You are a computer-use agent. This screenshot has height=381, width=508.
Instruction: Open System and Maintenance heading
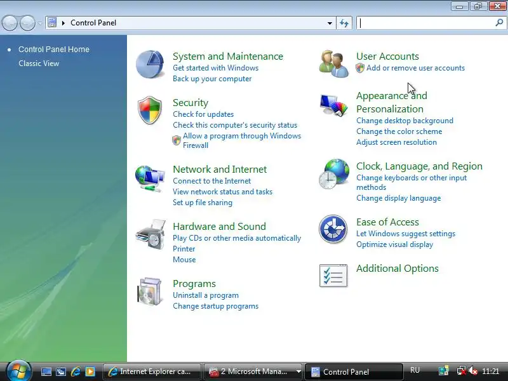pos(228,57)
